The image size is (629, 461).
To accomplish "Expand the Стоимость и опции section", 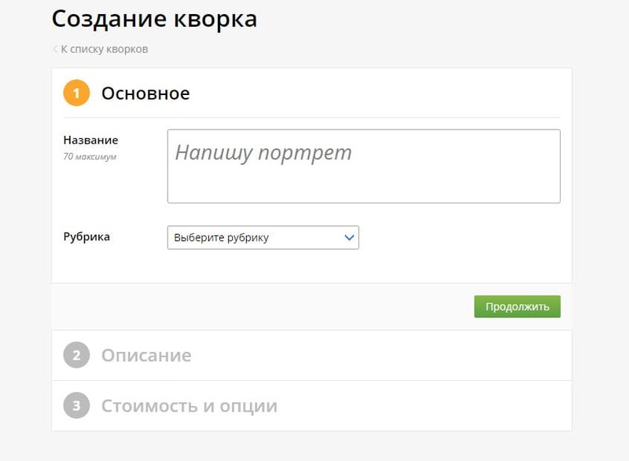I will point(189,406).
